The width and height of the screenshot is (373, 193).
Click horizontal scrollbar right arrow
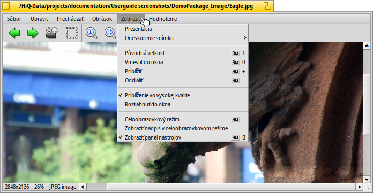pyautogui.click(x=360, y=187)
